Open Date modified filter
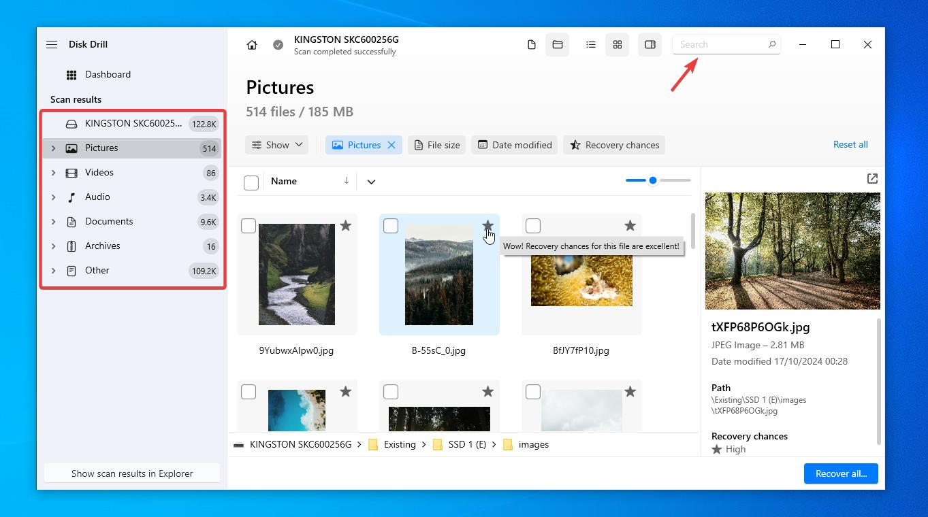This screenshot has height=517, width=928. [515, 145]
